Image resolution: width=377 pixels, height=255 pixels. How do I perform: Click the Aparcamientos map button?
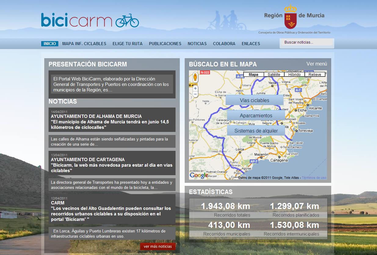pyautogui.click(x=256, y=115)
